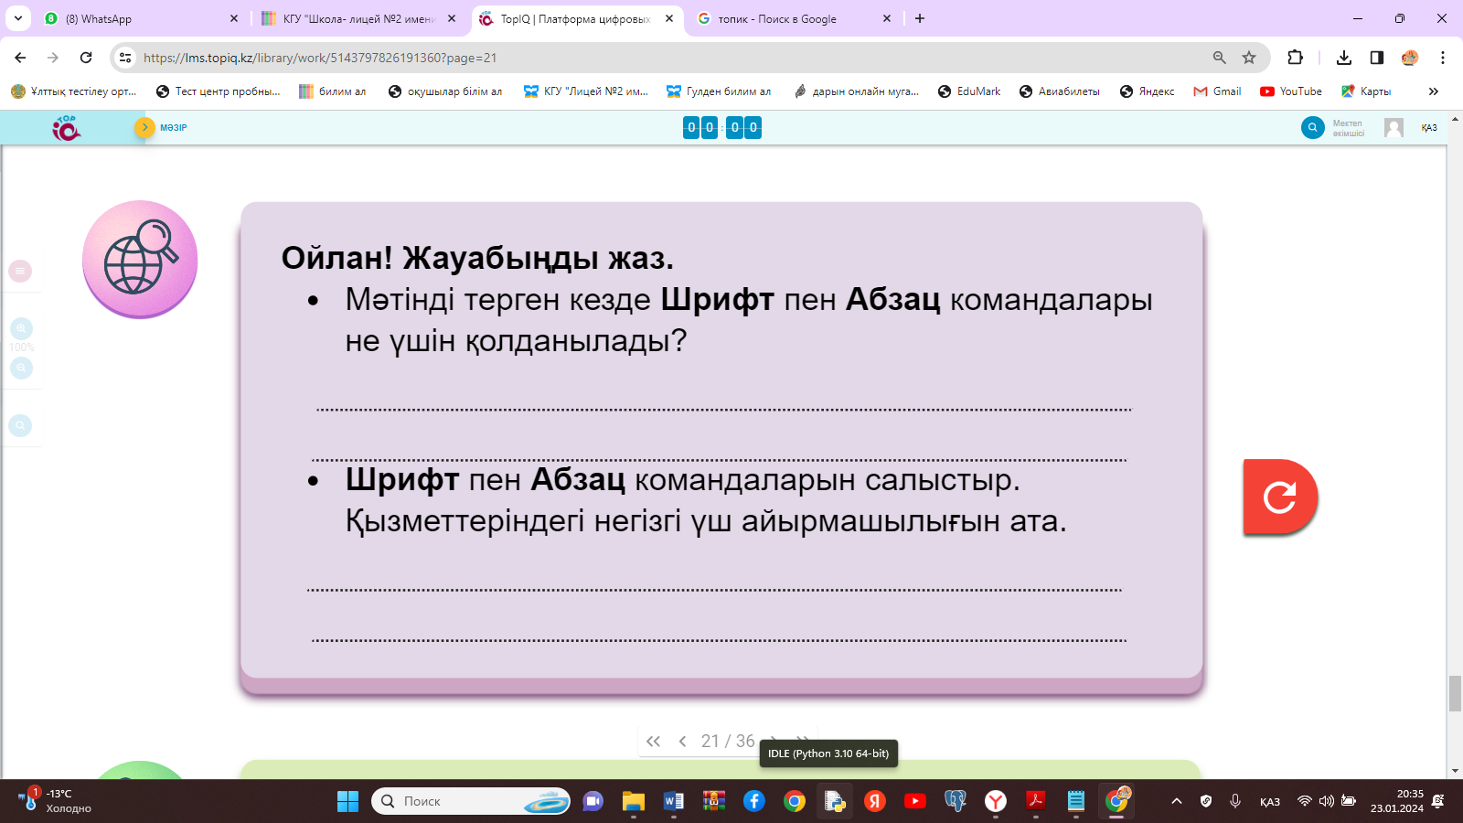
Task: Open Adobe Acrobat from the taskbar
Action: pos(1036,801)
